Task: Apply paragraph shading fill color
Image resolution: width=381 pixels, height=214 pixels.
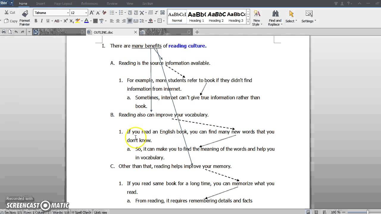Action: (150, 21)
